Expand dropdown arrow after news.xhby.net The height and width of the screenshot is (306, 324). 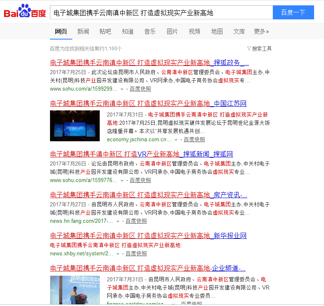(x=118, y=254)
